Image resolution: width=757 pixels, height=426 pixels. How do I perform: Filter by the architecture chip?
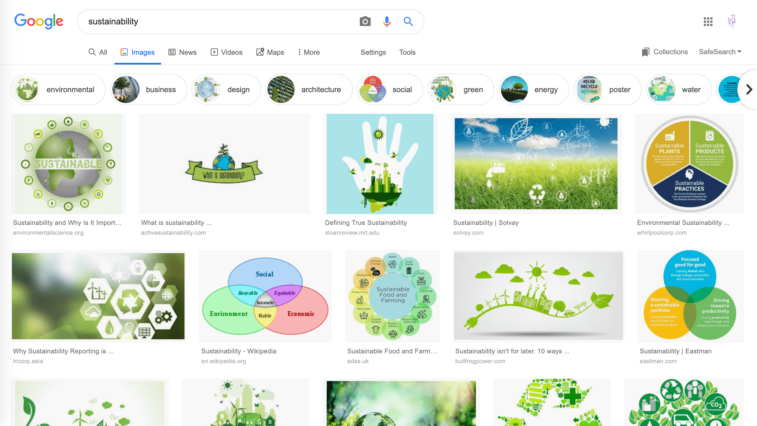tap(309, 89)
